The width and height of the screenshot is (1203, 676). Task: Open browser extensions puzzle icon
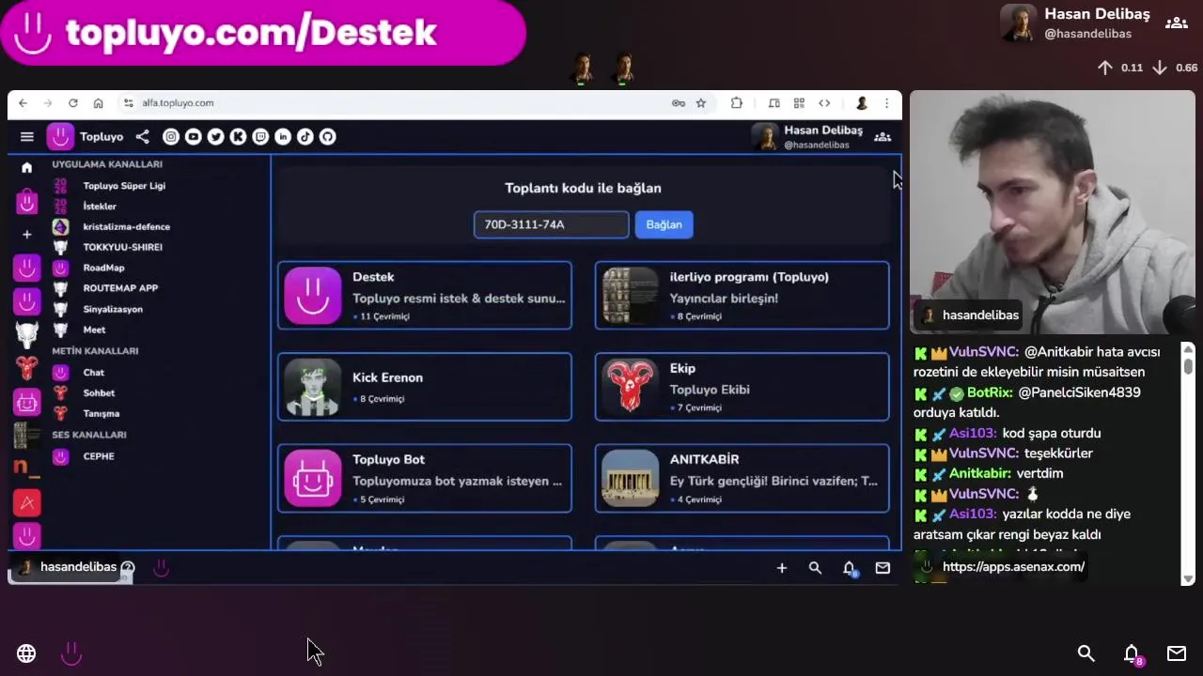click(x=736, y=103)
